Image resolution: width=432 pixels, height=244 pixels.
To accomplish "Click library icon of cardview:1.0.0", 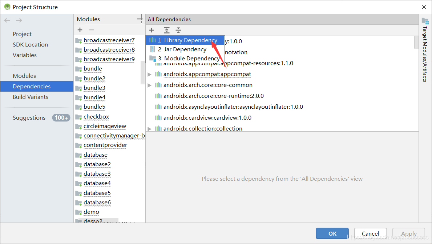I will [158, 118].
